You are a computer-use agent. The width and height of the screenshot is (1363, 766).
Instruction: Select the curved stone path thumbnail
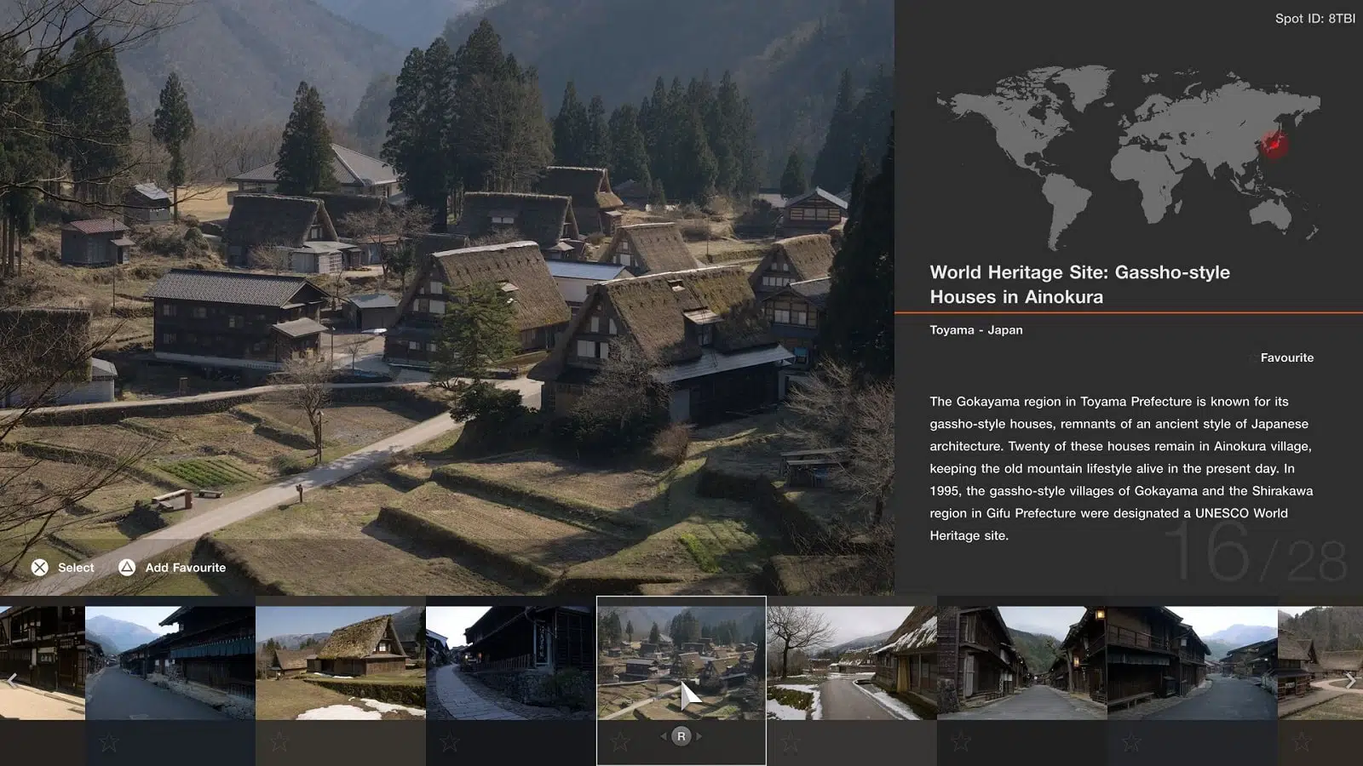click(x=511, y=662)
